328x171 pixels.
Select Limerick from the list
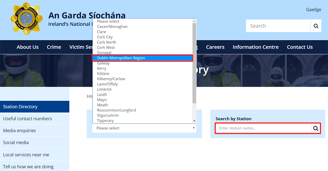tap(142, 89)
